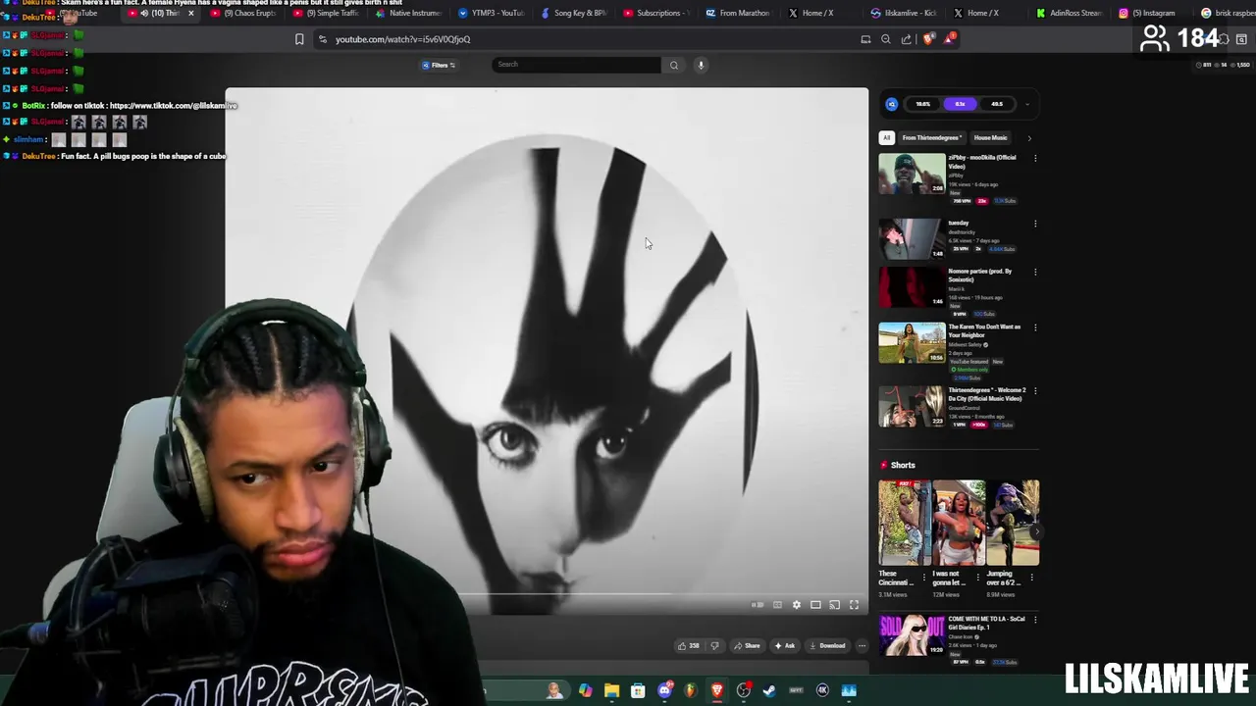Viewport: 1256px width, 706px height.
Task: Open File Explorer from the taskbar
Action: pyautogui.click(x=611, y=690)
